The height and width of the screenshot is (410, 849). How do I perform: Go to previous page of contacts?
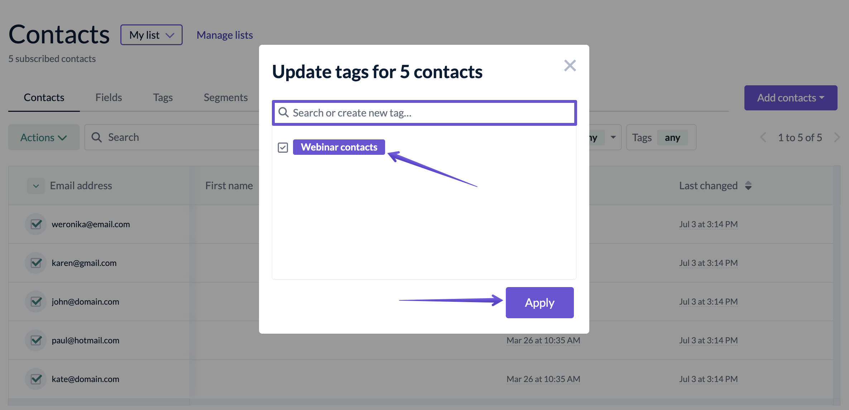pos(763,137)
